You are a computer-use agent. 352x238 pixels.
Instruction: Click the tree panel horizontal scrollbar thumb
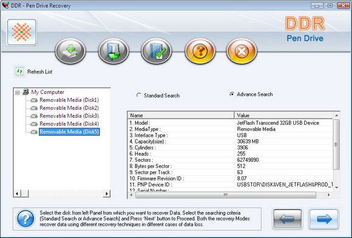pyautogui.click(x=25, y=193)
